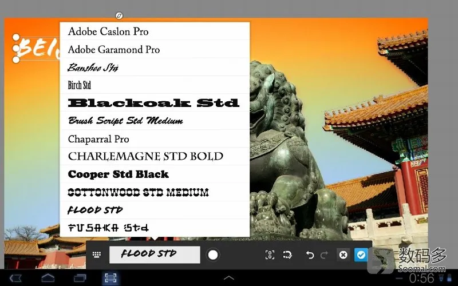Viewport: 458px width, 286px height.
Task: Select the BEI text layer on canvas
Action: pos(38,48)
